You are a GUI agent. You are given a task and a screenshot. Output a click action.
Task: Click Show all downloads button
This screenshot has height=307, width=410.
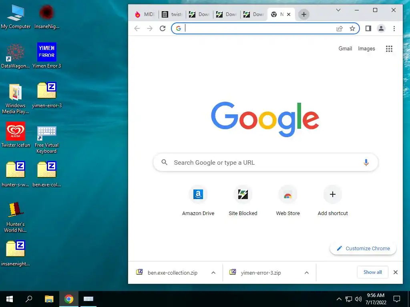click(372, 272)
